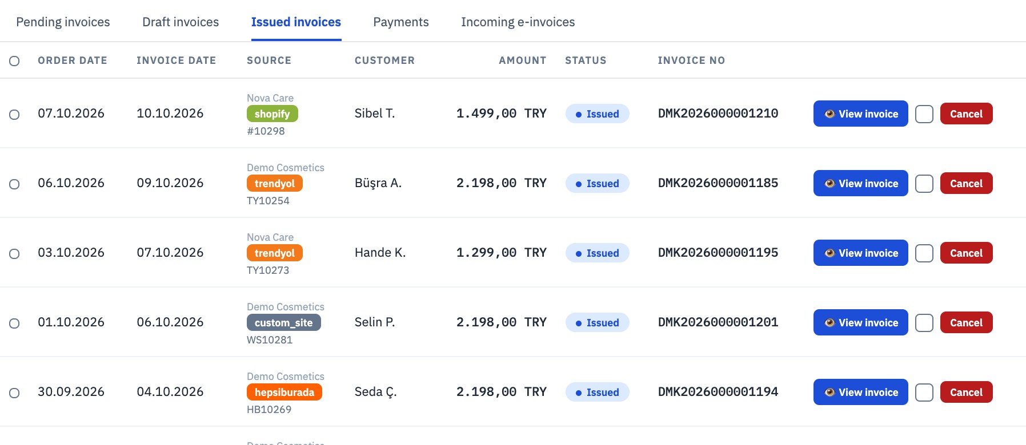Tick the checkbox beside Hande K.'s Cancel button
Image resolution: width=1026 pixels, height=445 pixels.
click(924, 253)
